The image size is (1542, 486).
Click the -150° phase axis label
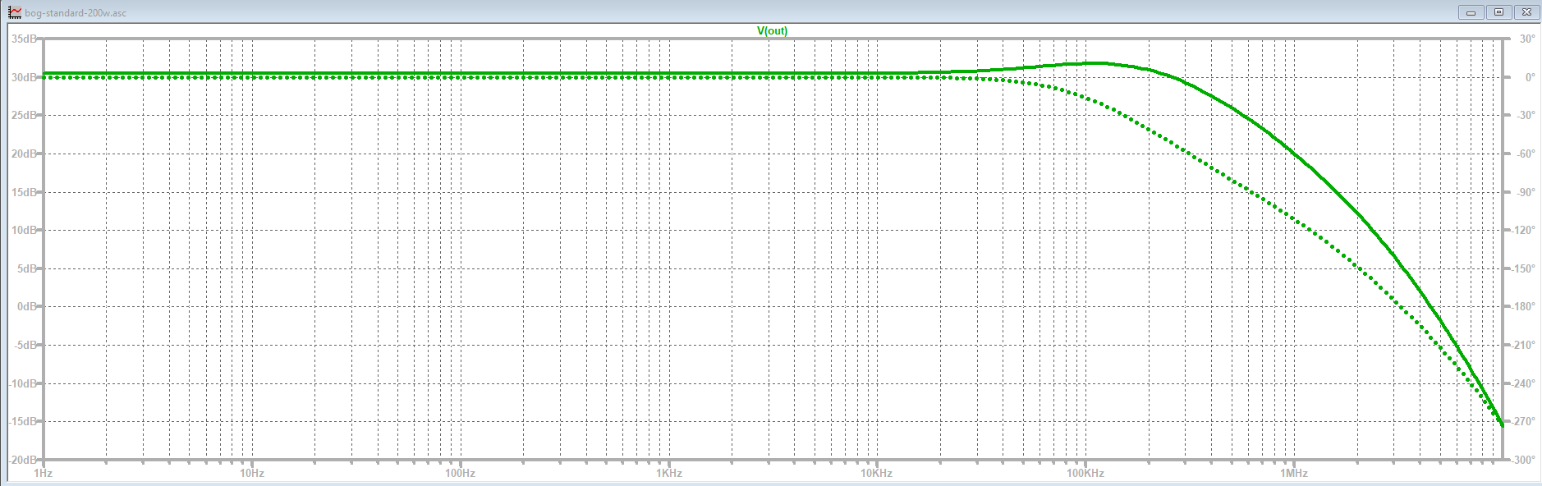point(1524,268)
